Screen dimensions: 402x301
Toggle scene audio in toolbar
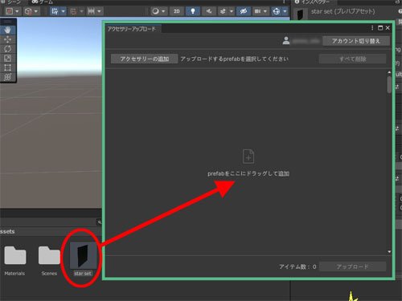coord(209,11)
